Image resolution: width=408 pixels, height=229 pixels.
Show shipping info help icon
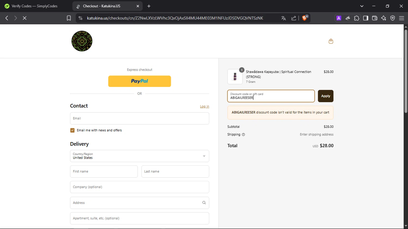click(x=243, y=134)
